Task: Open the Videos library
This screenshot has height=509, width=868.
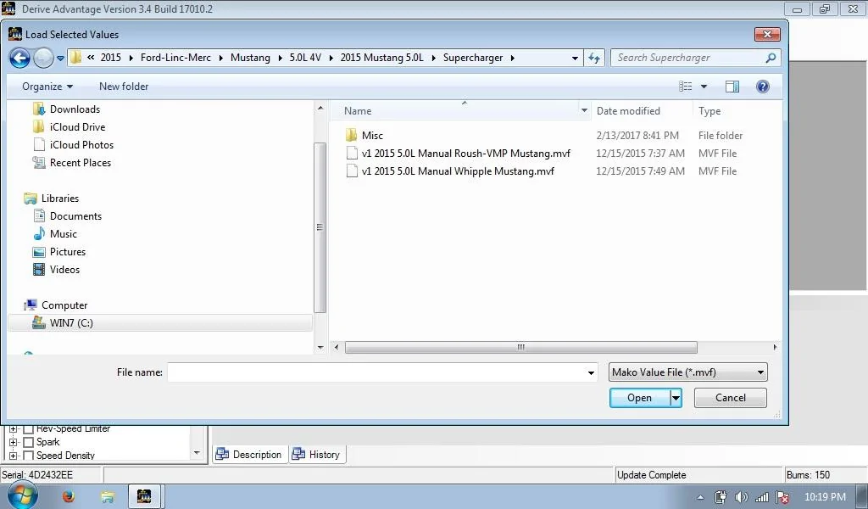Action: [x=64, y=269]
